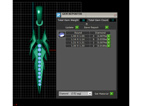Select the round gem thumbnail icon
The image size is (142, 106).
click(62, 34)
